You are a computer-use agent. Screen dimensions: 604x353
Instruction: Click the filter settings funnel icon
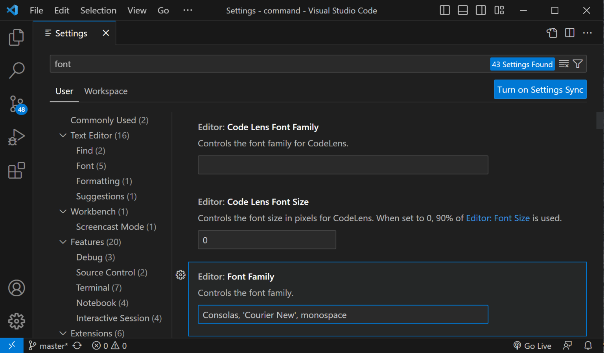click(578, 64)
